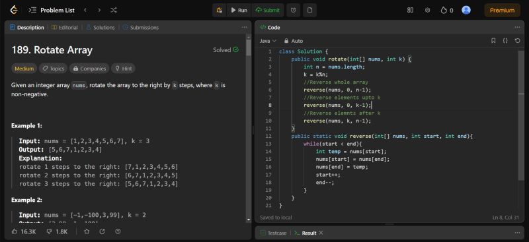529x242 pixels.
Task: Switch to the Solutions tab
Action: [x=101, y=28]
